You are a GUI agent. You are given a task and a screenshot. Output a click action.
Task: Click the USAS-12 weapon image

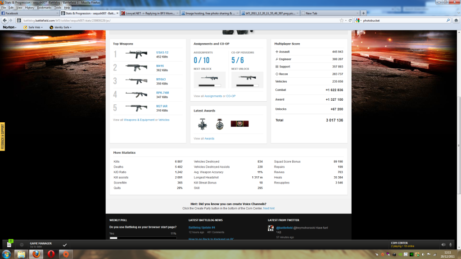coord(136,54)
